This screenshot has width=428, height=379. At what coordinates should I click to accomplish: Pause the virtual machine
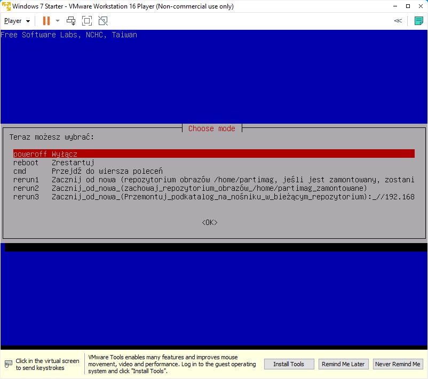(x=46, y=21)
